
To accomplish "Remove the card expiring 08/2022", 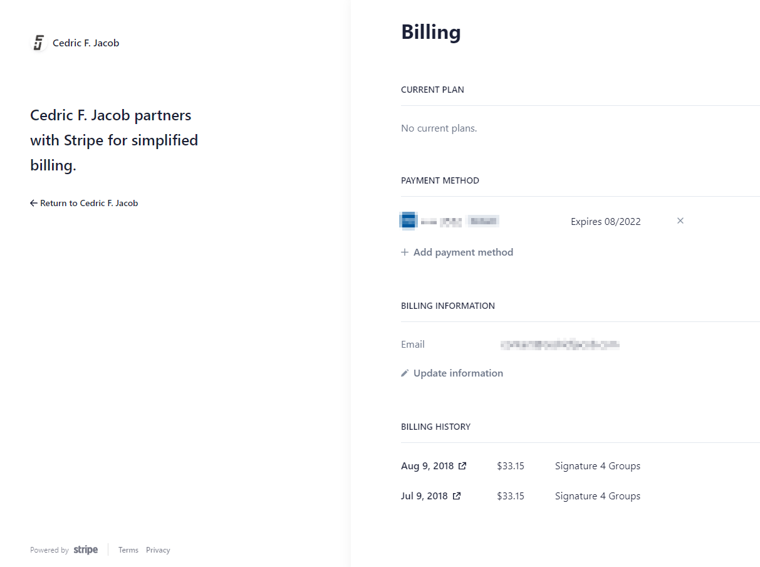I will [680, 221].
